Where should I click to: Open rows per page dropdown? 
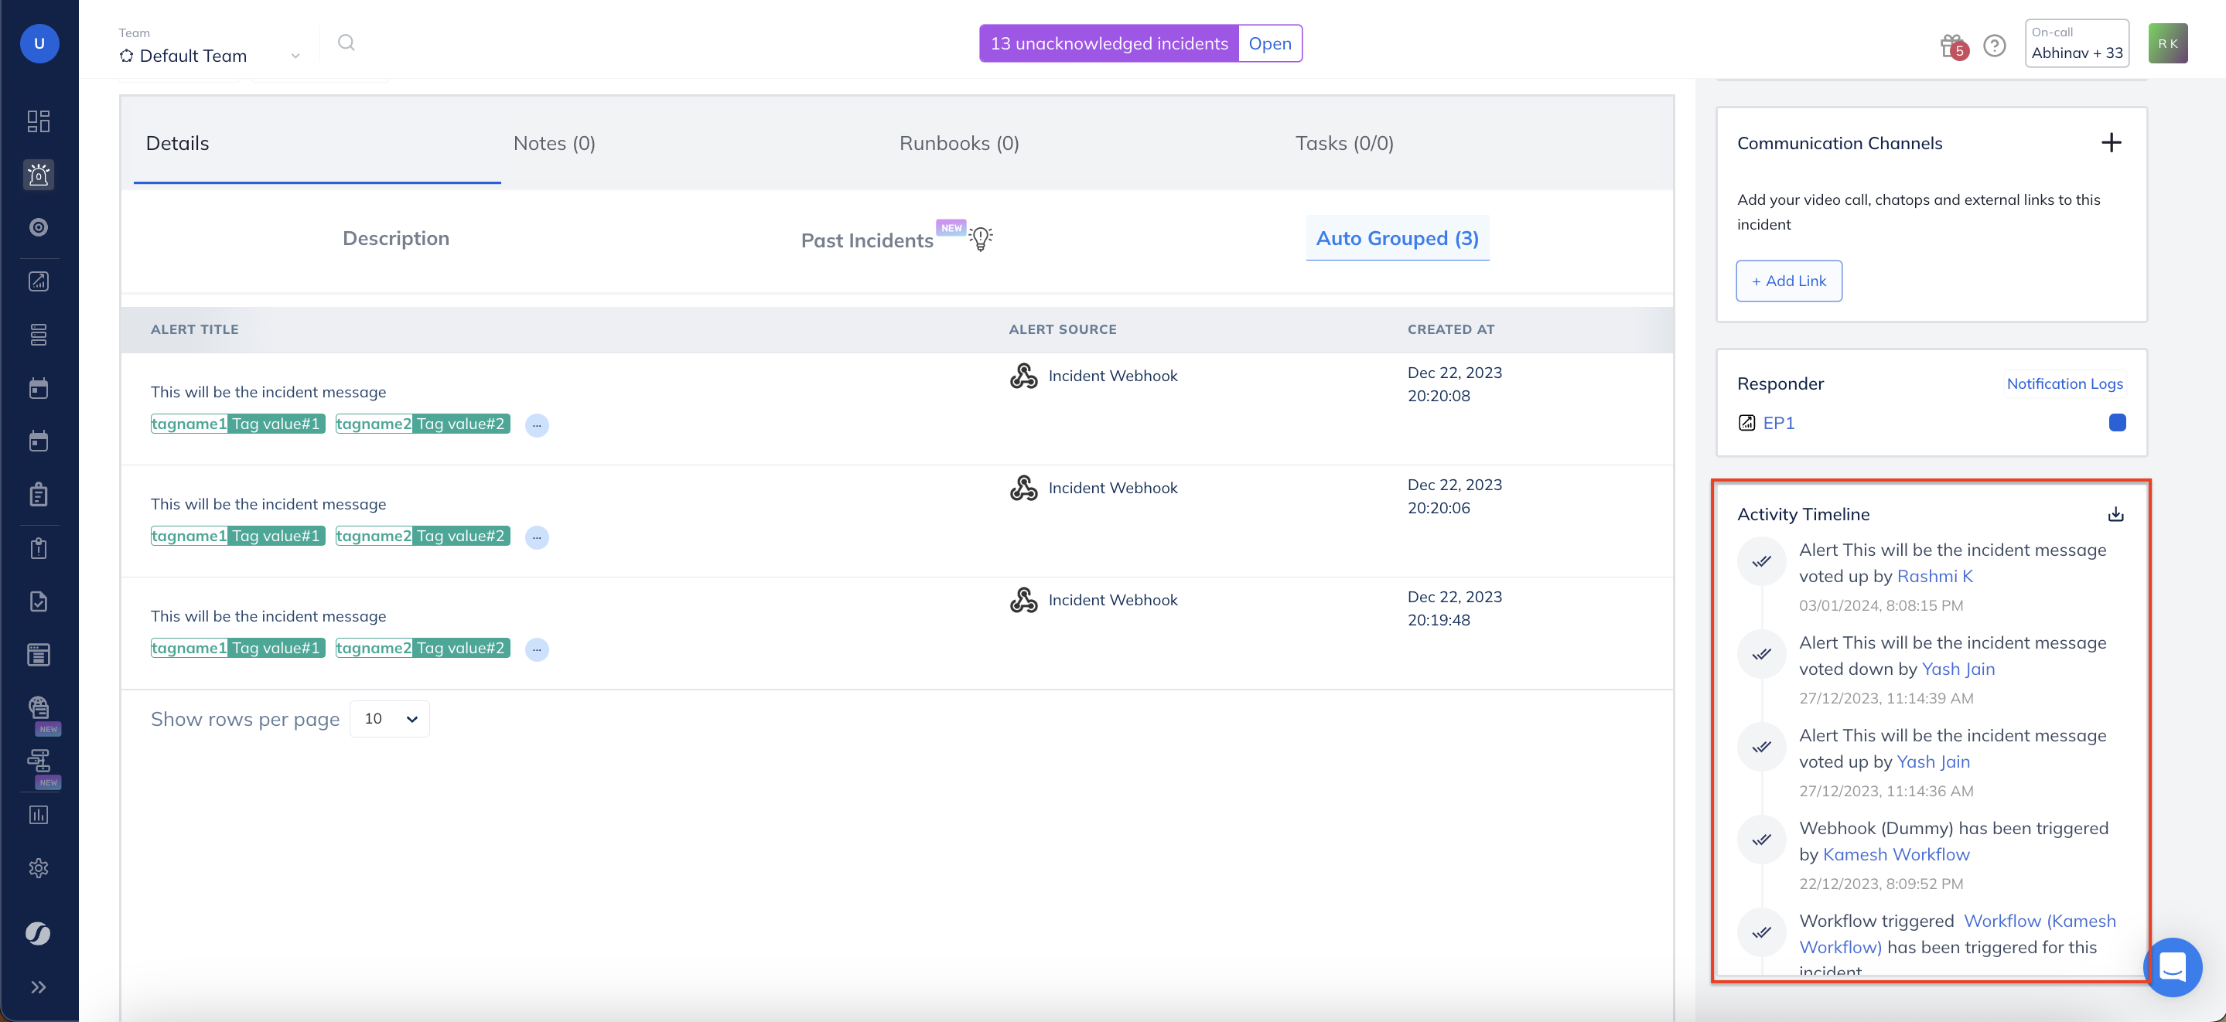pos(390,719)
